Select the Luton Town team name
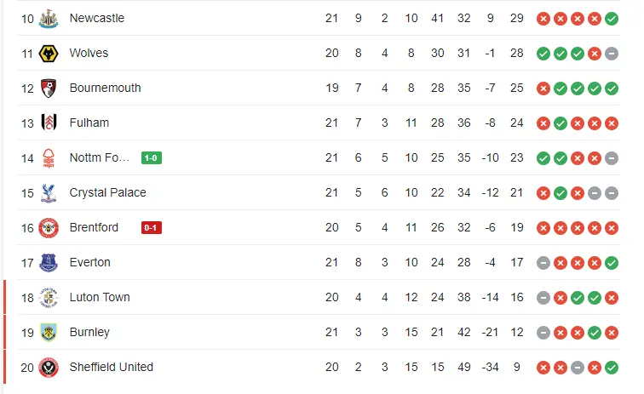This screenshot has width=644, height=394. 100,297
